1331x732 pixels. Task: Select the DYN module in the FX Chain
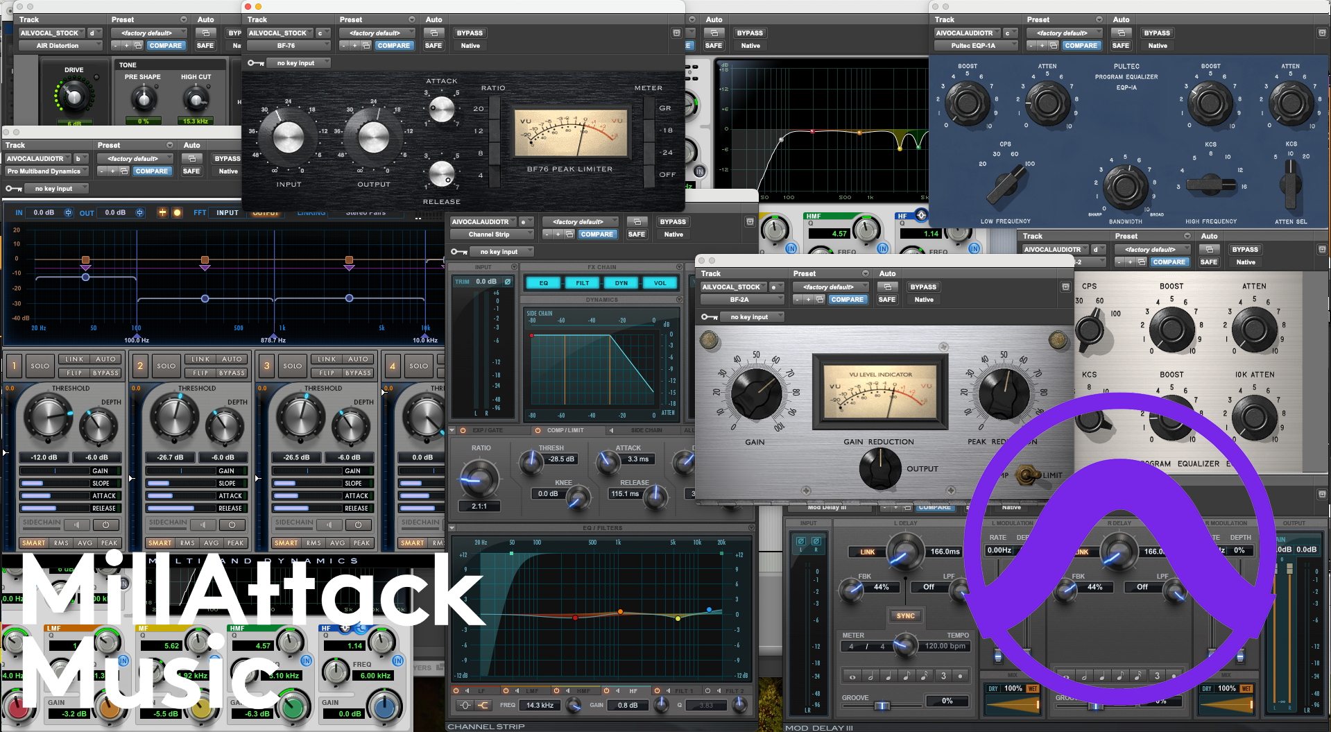[621, 282]
